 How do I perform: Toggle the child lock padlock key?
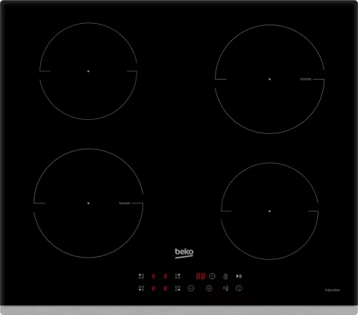pos(225,276)
